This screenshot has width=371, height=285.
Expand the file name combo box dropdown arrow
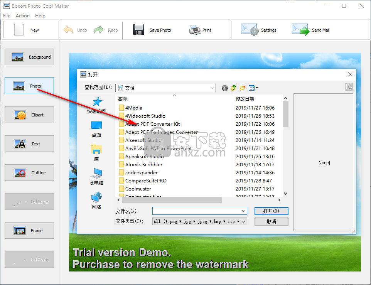tap(244, 211)
